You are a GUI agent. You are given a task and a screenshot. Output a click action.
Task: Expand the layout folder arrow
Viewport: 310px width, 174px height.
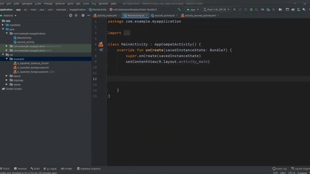point(7,76)
